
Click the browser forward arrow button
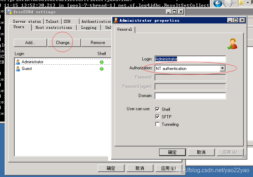(228, 3)
